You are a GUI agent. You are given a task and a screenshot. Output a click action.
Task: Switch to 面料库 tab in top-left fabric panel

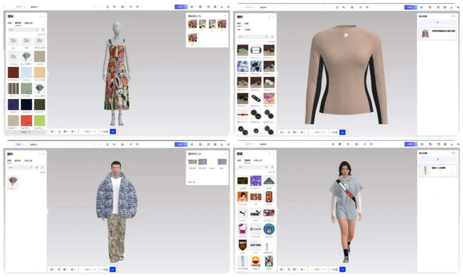click(x=18, y=23)
